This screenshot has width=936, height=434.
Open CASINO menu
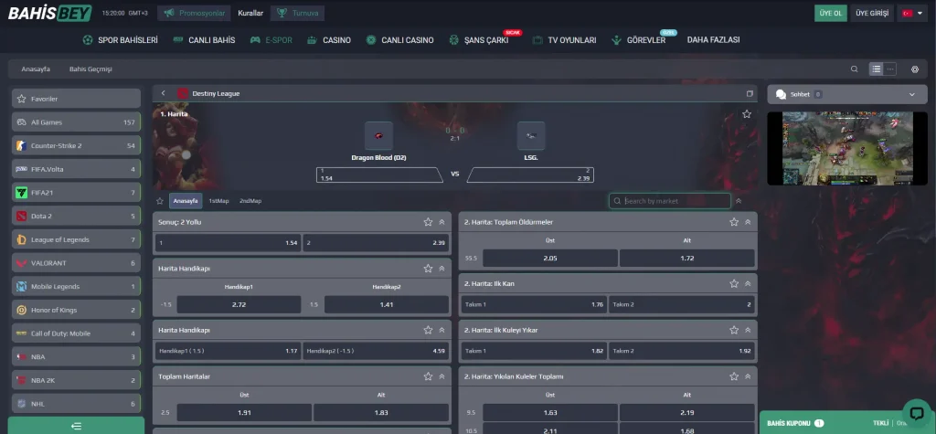pos(329,40)
